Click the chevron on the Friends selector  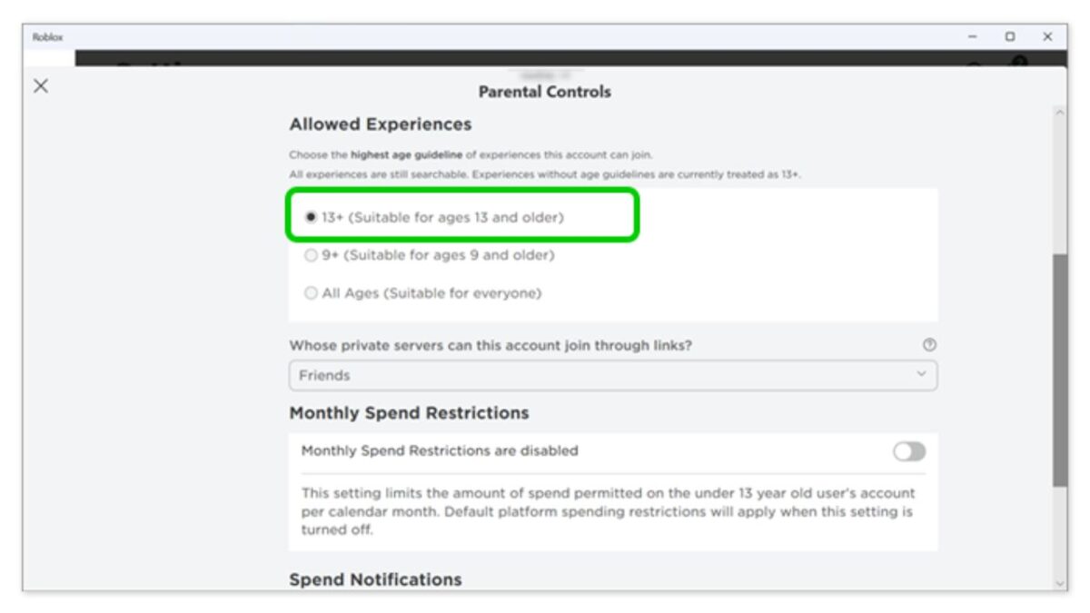tap(923, 373)
